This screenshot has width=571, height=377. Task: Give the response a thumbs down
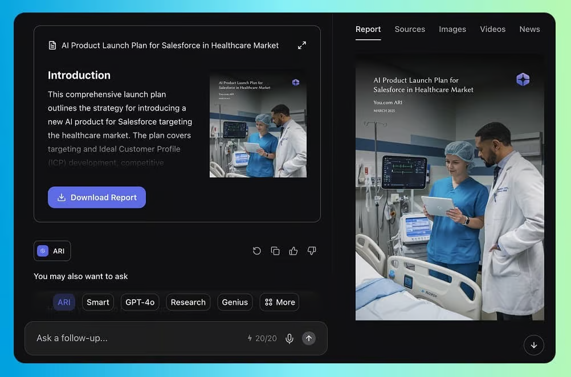(312, 251)
